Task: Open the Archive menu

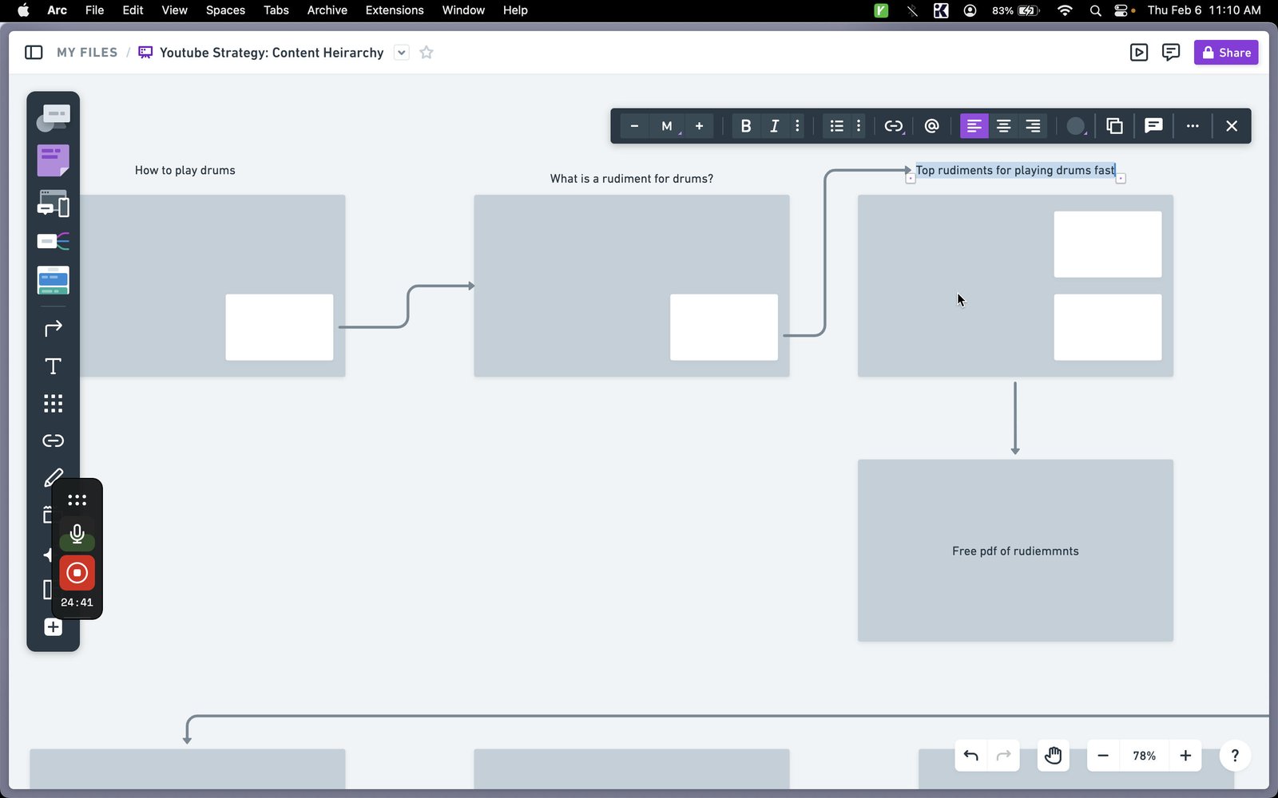Action: (327, 10)
